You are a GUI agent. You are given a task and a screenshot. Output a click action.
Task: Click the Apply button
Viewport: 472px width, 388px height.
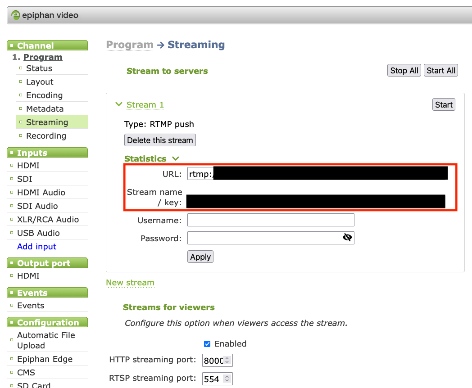(200, 257)
